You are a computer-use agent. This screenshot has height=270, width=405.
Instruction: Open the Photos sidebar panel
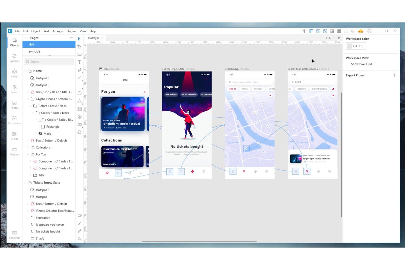(14, 104)
